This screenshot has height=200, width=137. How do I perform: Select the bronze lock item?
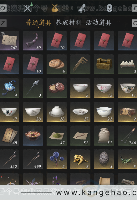coord(104,64)
